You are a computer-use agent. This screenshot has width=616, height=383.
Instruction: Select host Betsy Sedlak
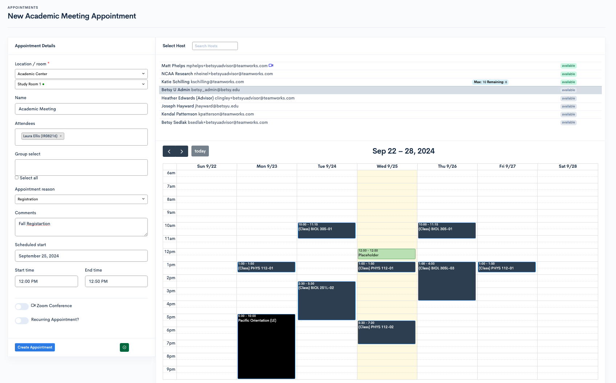click(x=380, y=122)
